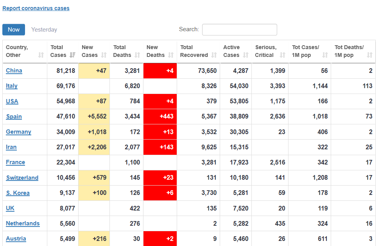This screenshot has width=380, height=246.
Task: Click Germany total recovered 3,532
Action: (209, 132)
